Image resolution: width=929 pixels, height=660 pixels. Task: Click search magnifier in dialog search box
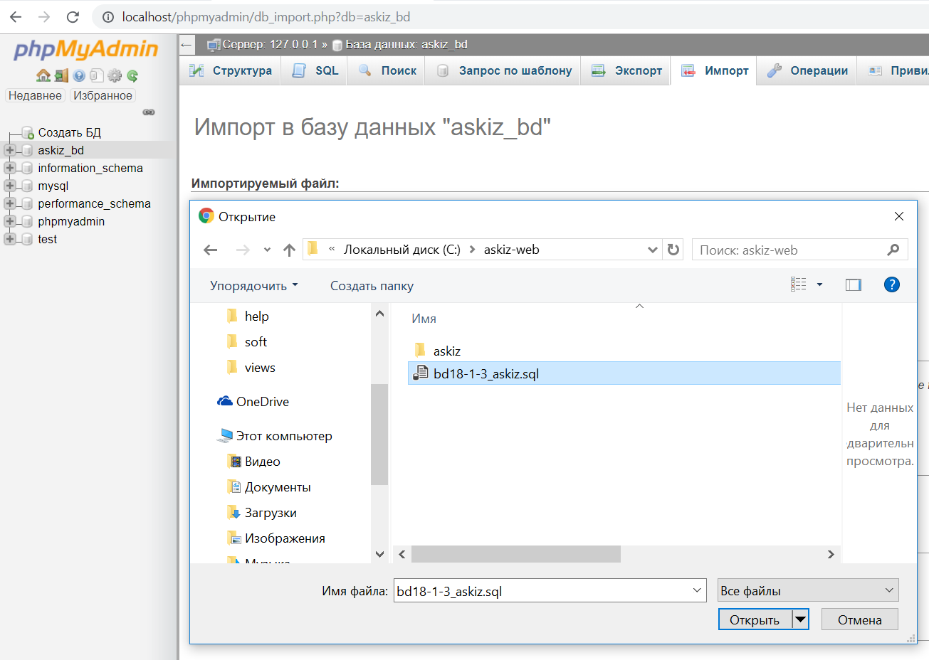click(x=893, y=250)
